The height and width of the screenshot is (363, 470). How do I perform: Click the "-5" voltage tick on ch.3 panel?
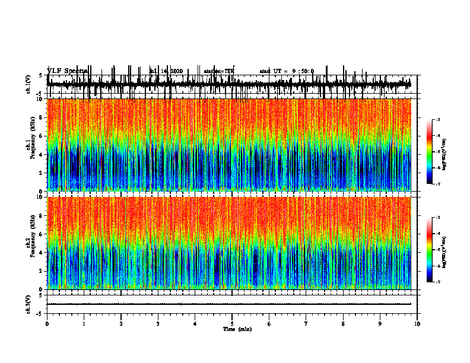(39, 314)
